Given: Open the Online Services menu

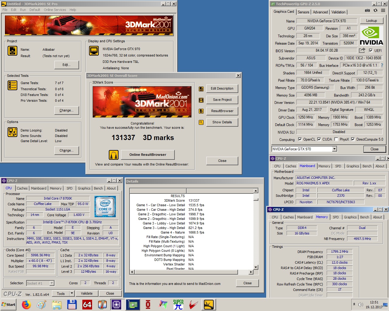Looking at the screenshot, I should point(55,10).
